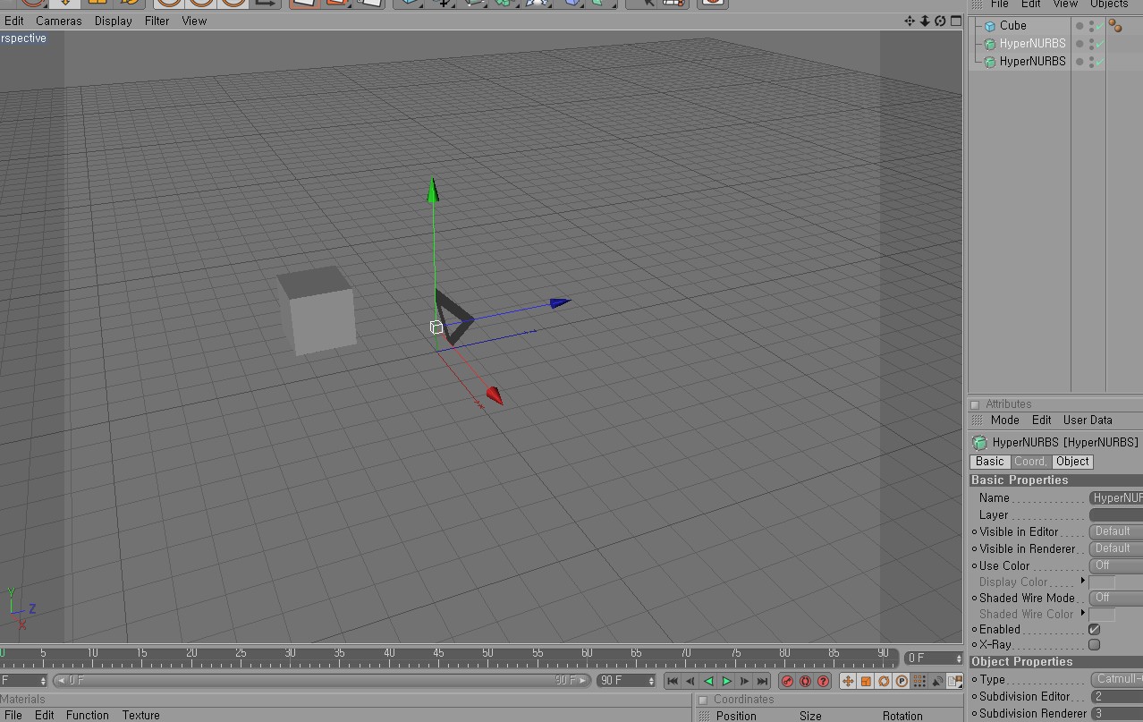1143x722 pixels.
Task: Click Shaded Wire Color swatch
Action: pos(1102,615)
